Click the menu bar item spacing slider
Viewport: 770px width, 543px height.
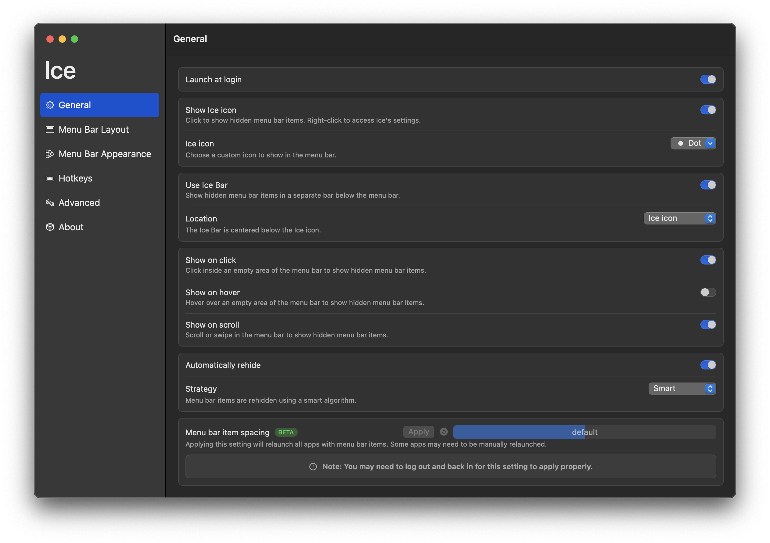584,432
